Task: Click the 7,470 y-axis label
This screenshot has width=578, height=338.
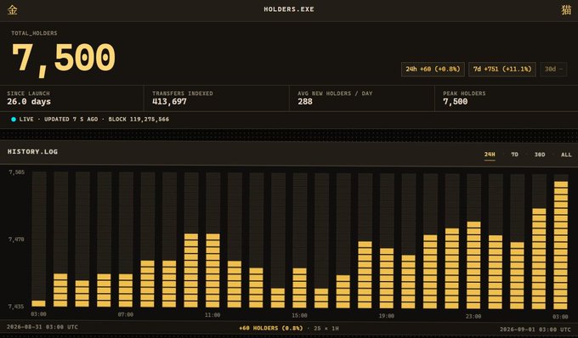Action: click(x=17, y=239)
